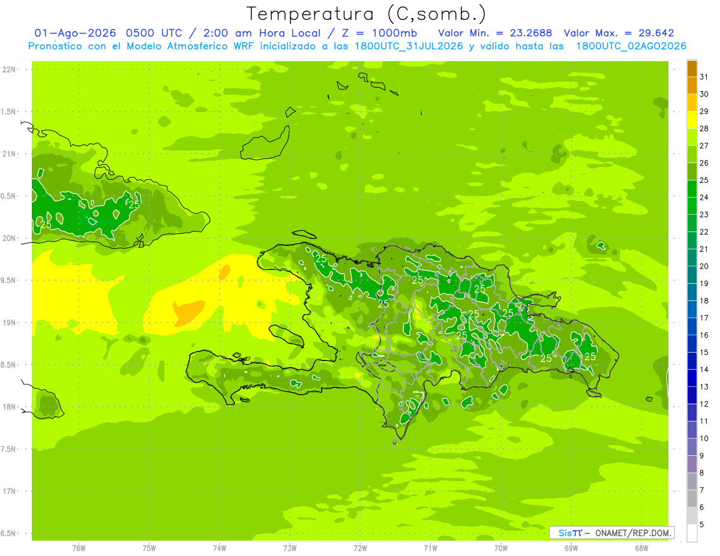
Task: Click the latitude label '19N'
Action: click(10, 323)
